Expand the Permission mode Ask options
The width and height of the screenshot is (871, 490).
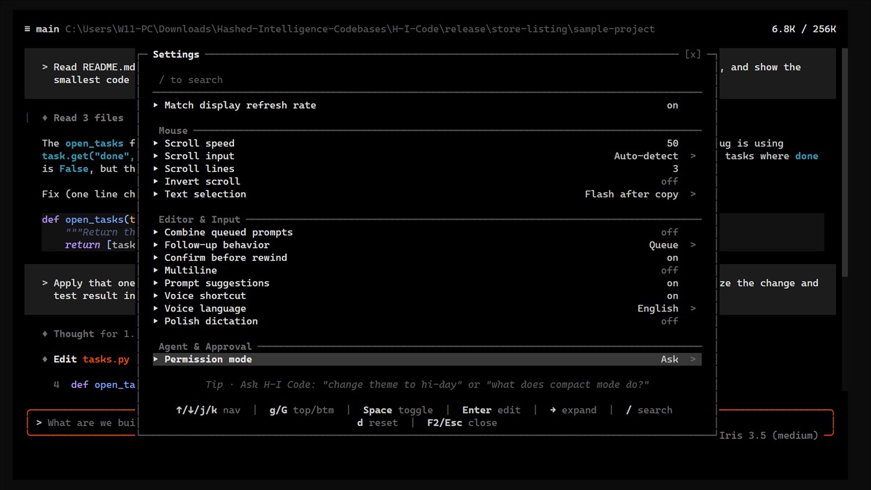(x=693, y=359)
